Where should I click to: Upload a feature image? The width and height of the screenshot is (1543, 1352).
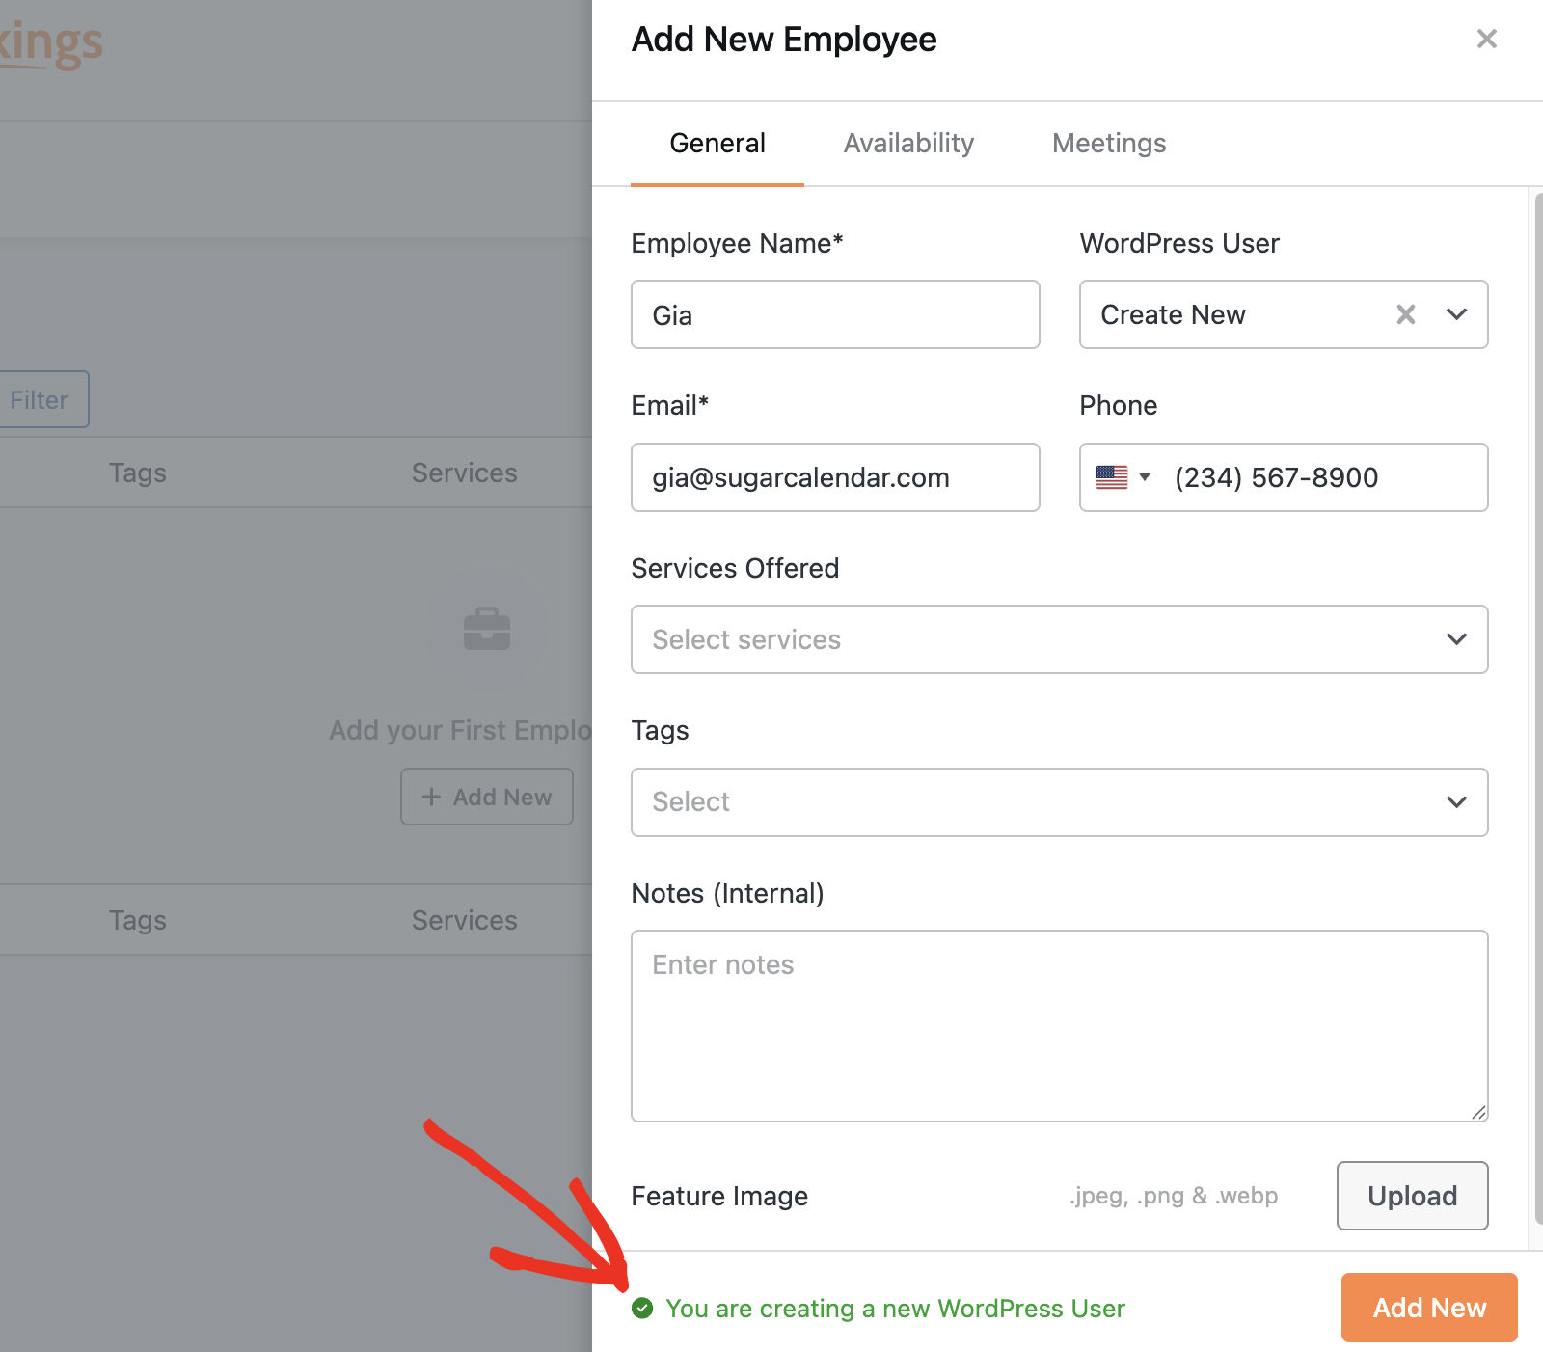pos(1412,1196)
